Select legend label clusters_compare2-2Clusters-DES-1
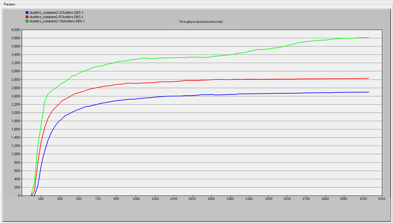This screenshot has width=393, height=223. [56, 13]
